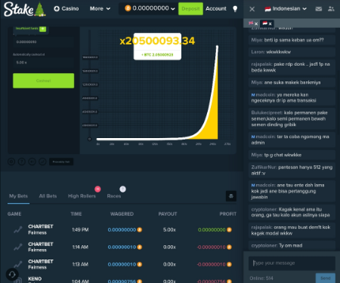Click the pink badge above High Rollers
Screen dimensions: 340x283
(x=97, y=189)
